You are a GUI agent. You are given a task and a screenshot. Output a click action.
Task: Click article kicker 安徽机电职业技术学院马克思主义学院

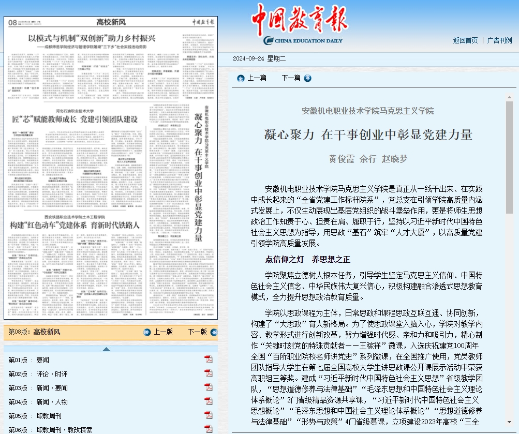tap(368, 111)
